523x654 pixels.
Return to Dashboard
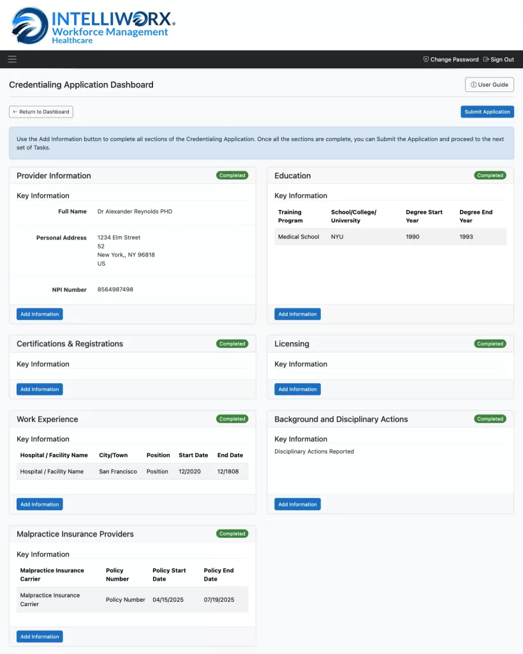[41, 111]
